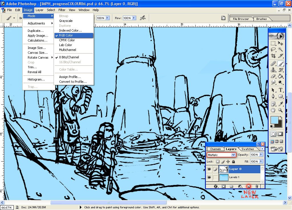This screenshot has width=292, height=210.
Task: Create a new layer set folder
Action: [x=232, y=186]
